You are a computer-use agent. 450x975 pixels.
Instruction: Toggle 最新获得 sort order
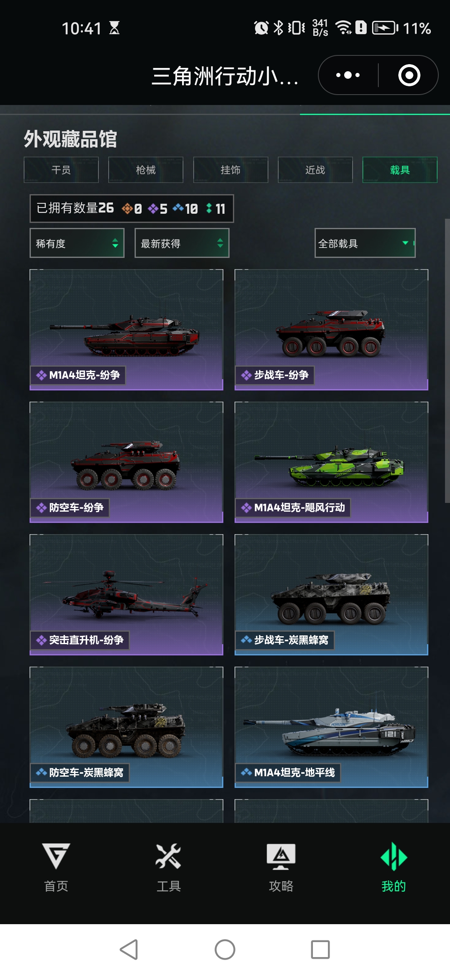182,243
